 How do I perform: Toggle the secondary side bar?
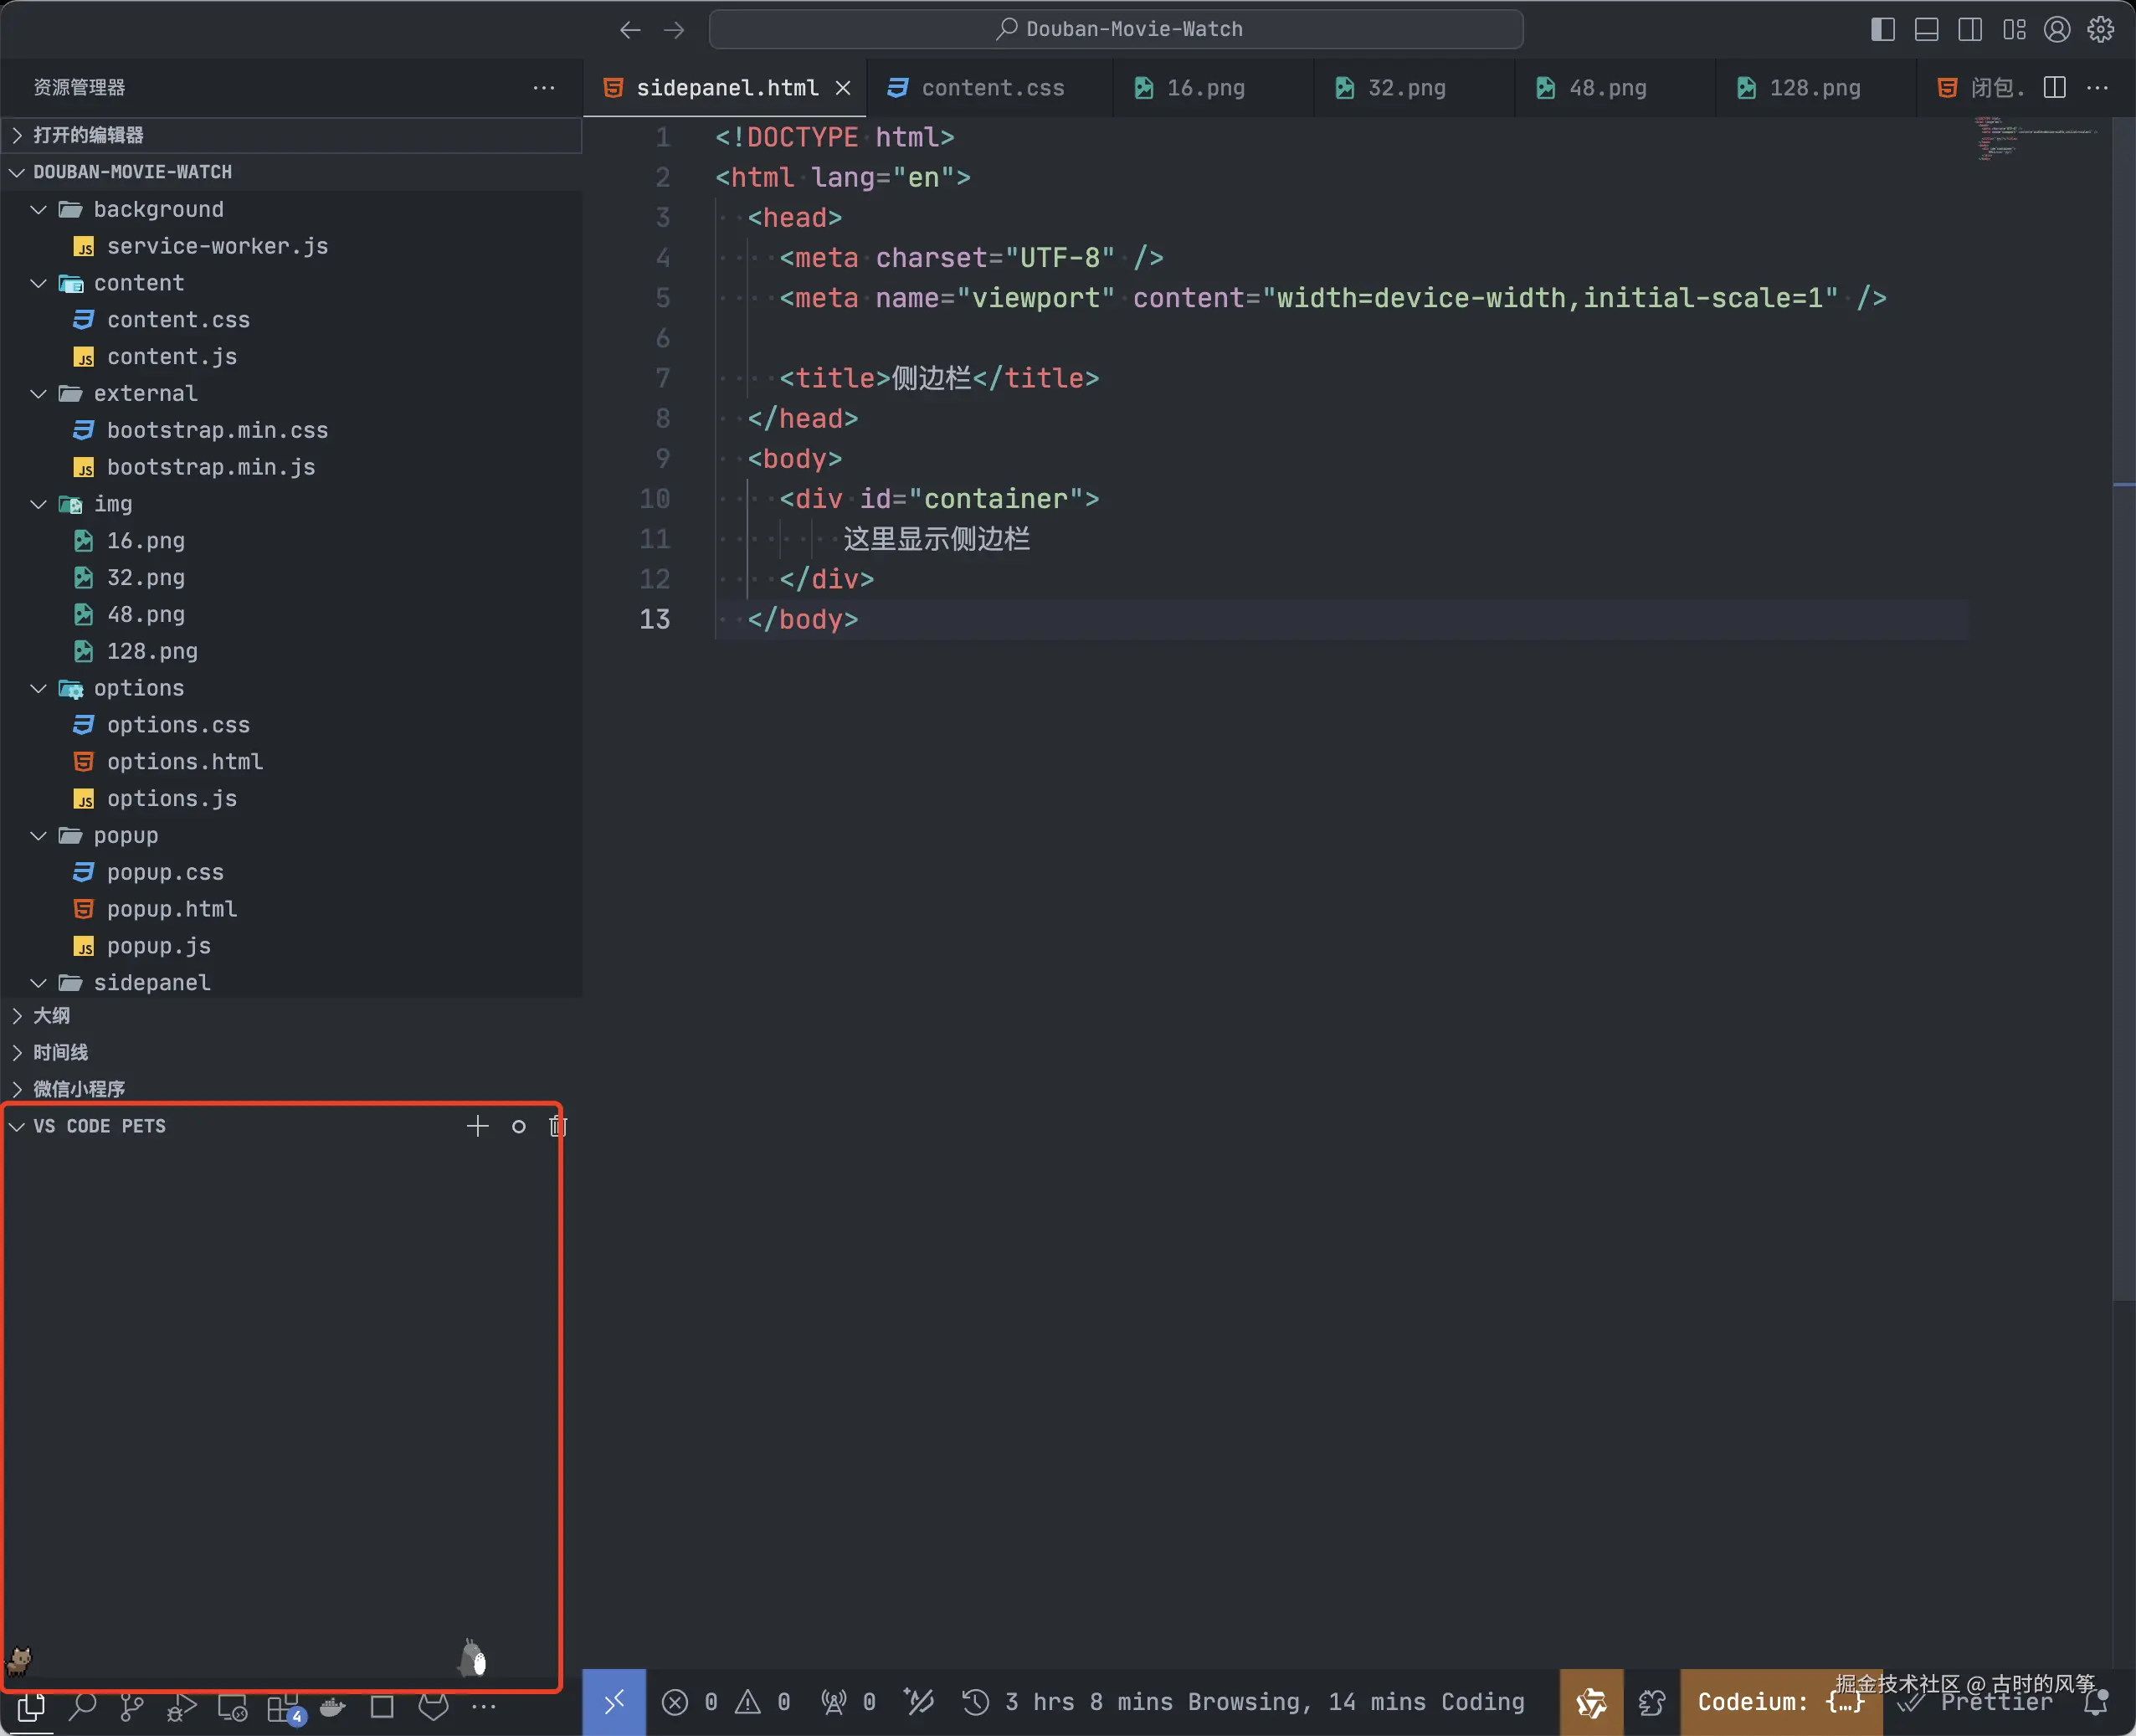(1969, 29)
